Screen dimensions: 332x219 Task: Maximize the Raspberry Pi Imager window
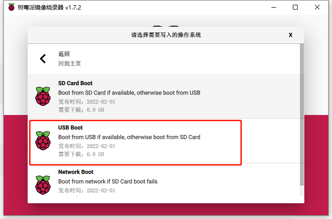point(295,8)
